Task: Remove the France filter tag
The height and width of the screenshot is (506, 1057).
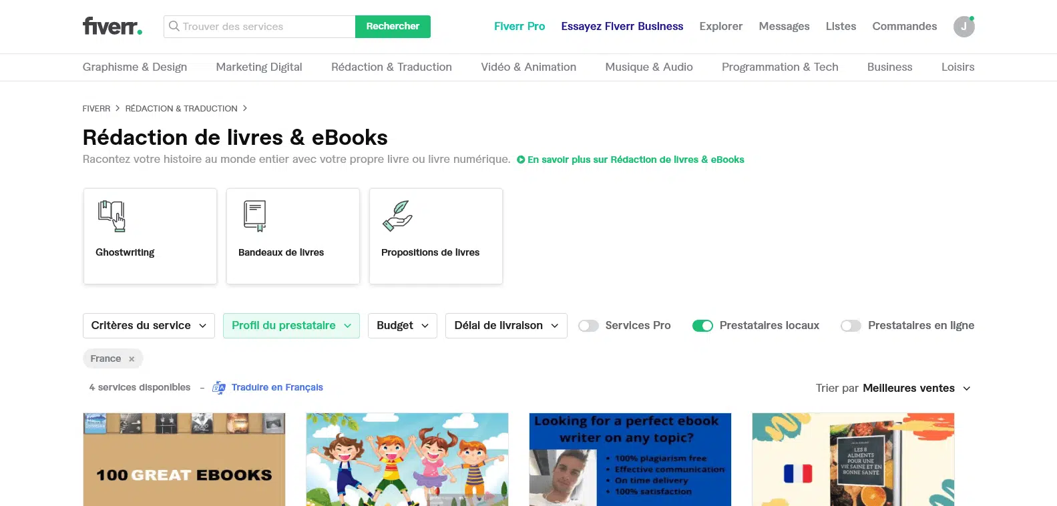Action: (132, 359)
